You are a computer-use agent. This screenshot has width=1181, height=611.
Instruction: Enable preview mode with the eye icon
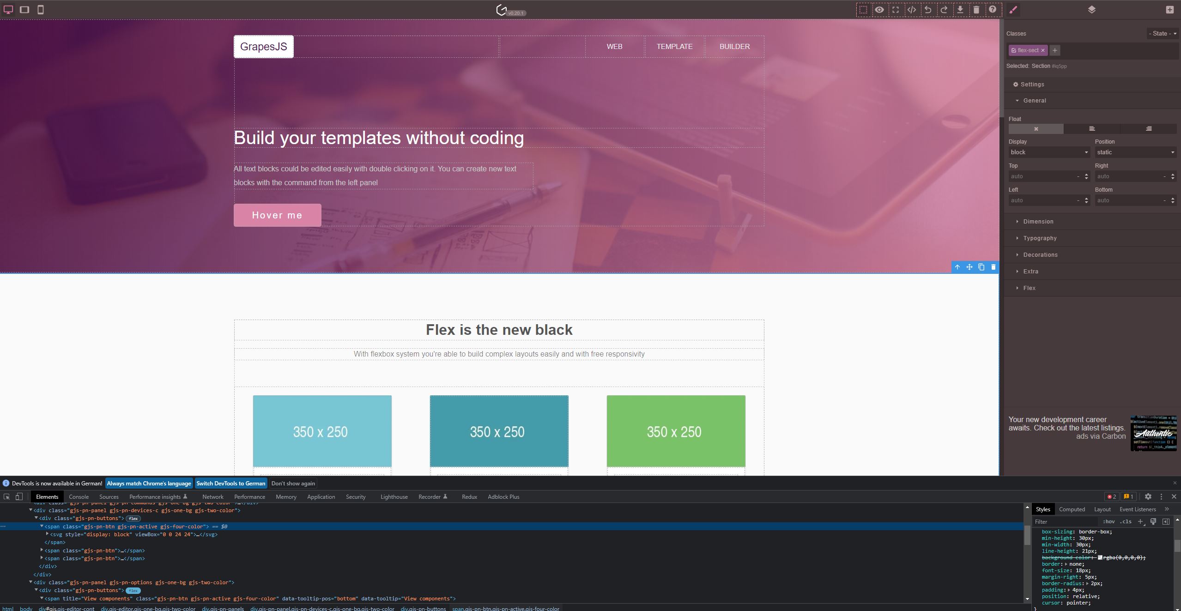click(879, 9)
